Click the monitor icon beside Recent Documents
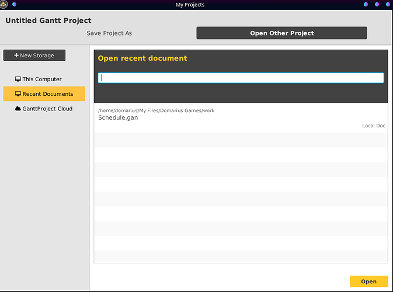 coord(18,94)
